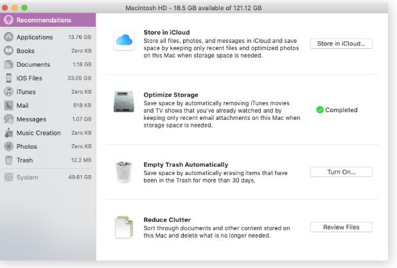Click the full trash can icon
397x268 pixels.
pyautogui.click(x=124, y=172)
